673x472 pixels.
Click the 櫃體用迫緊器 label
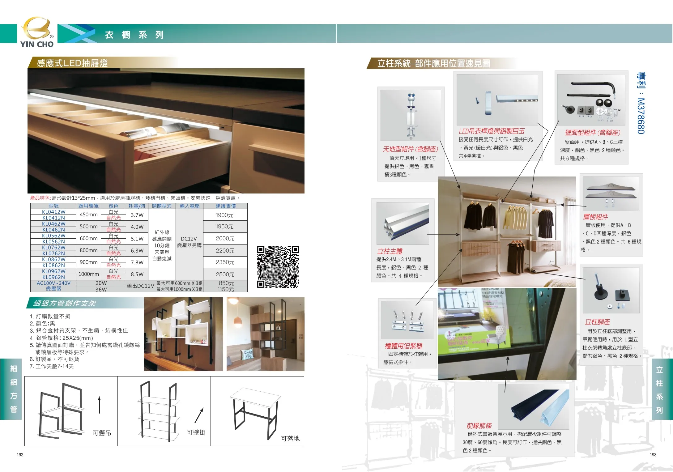(x=403, y=346)
